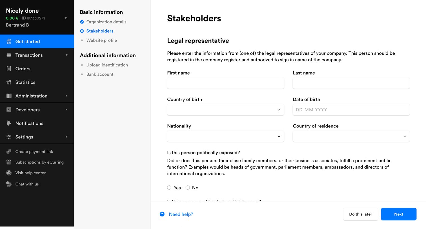Click the Statistics chart icon
This screenshot has height=229, width=426.
click(x=9, y=82)
